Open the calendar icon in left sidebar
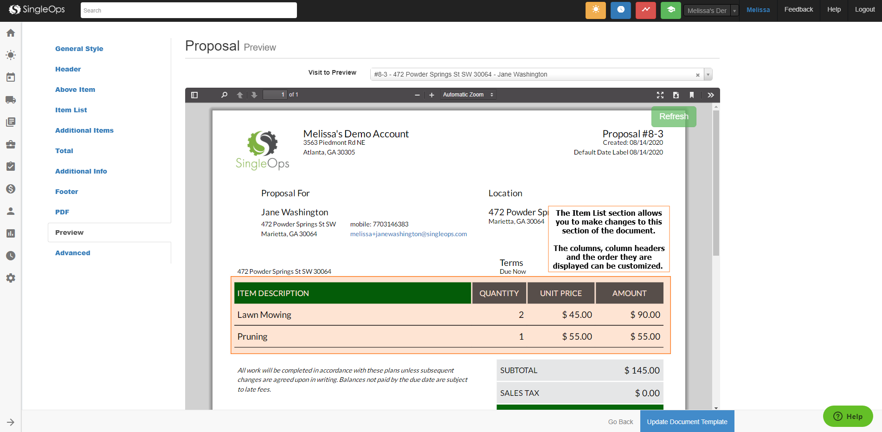 [11, 77]
